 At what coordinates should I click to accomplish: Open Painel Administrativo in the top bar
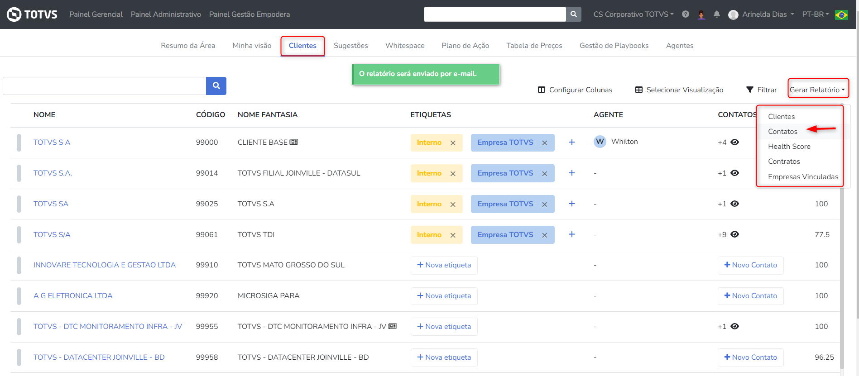coord(166,14)
